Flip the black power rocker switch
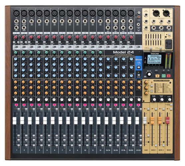 click(169, 44)
